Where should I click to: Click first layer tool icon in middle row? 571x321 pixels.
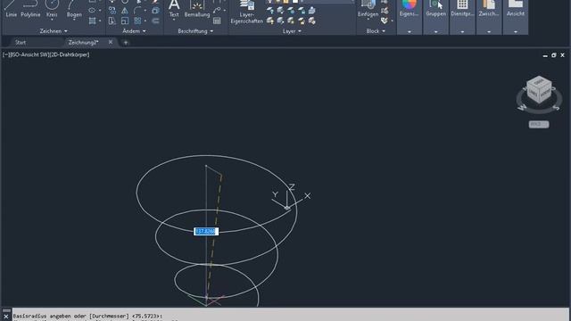coord(270,10)
